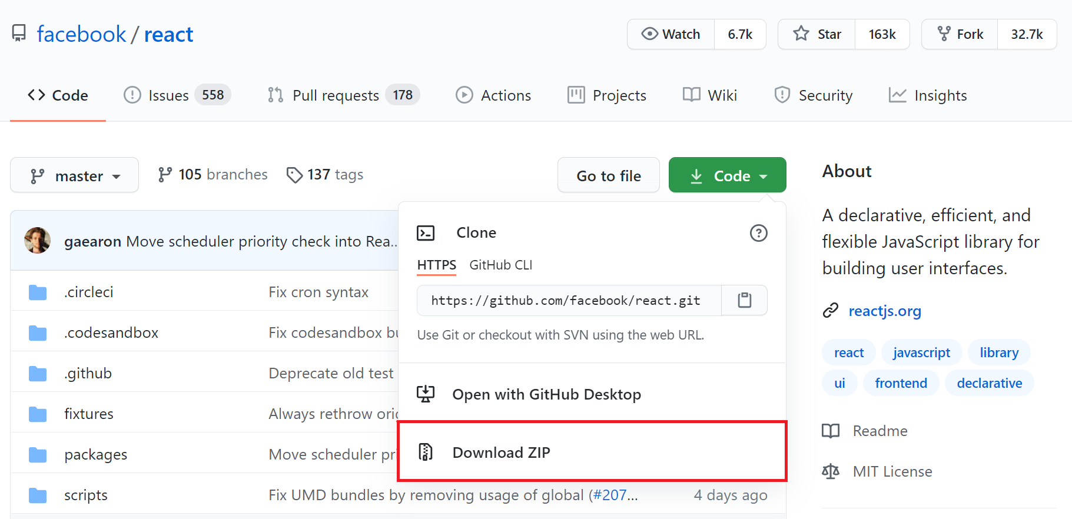The width and height of the screenshot is (1072, 519).
Task: Open the latest commit message link
Action: pyautogui.click(x=263, y=241)
